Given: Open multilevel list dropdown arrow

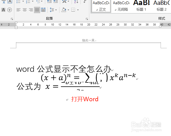Looking at the screenshot, I should pyautogui.click(x=42, y=1).
